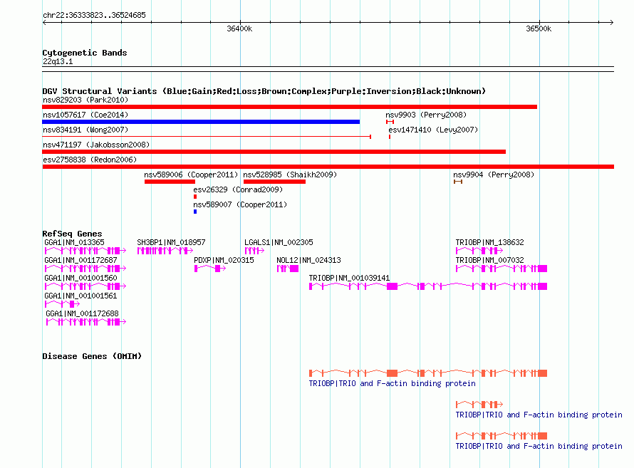Image resolution: width=634 pixels, height=468 pixels.
Task: Click the GGA1|NM_013365 gene glyph
Action: pyautogui.click(x=85, y=251)
